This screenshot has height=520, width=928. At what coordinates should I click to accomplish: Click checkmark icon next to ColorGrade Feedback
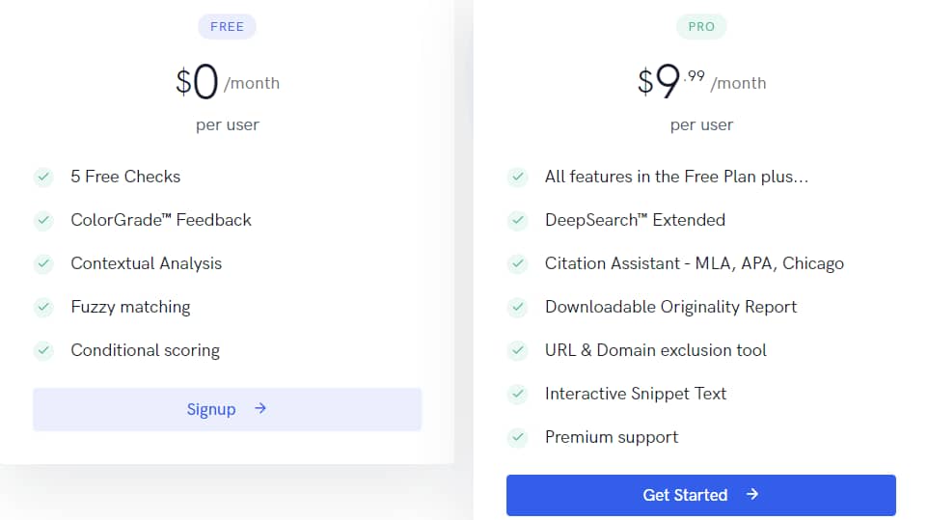click(x=43, y=220)
